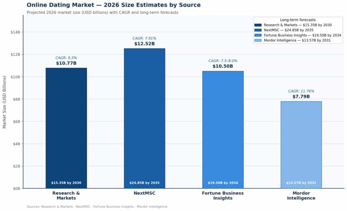Click the "$15.35B by 2030" bar text
347x211 pixels.
pos(66,183)
